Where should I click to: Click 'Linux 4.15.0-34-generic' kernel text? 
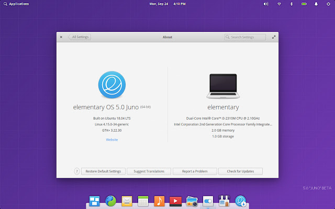(111, 124)
